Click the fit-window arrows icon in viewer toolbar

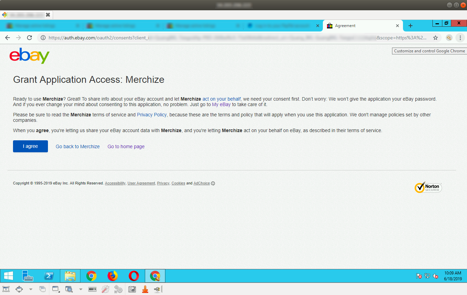tap(19, 289)
